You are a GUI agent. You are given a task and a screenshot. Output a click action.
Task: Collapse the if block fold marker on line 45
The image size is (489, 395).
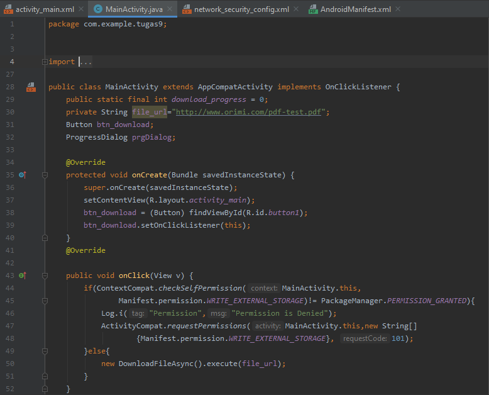(x=45, y=301)
